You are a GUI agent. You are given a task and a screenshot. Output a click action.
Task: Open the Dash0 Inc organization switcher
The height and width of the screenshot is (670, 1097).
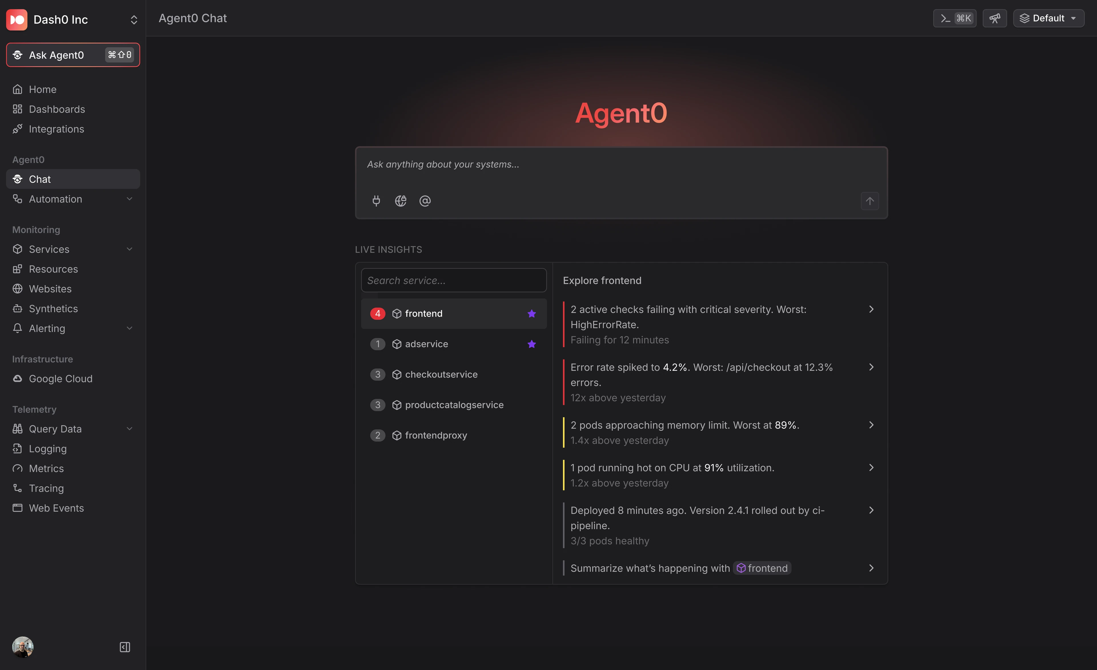tap(73, 20)
